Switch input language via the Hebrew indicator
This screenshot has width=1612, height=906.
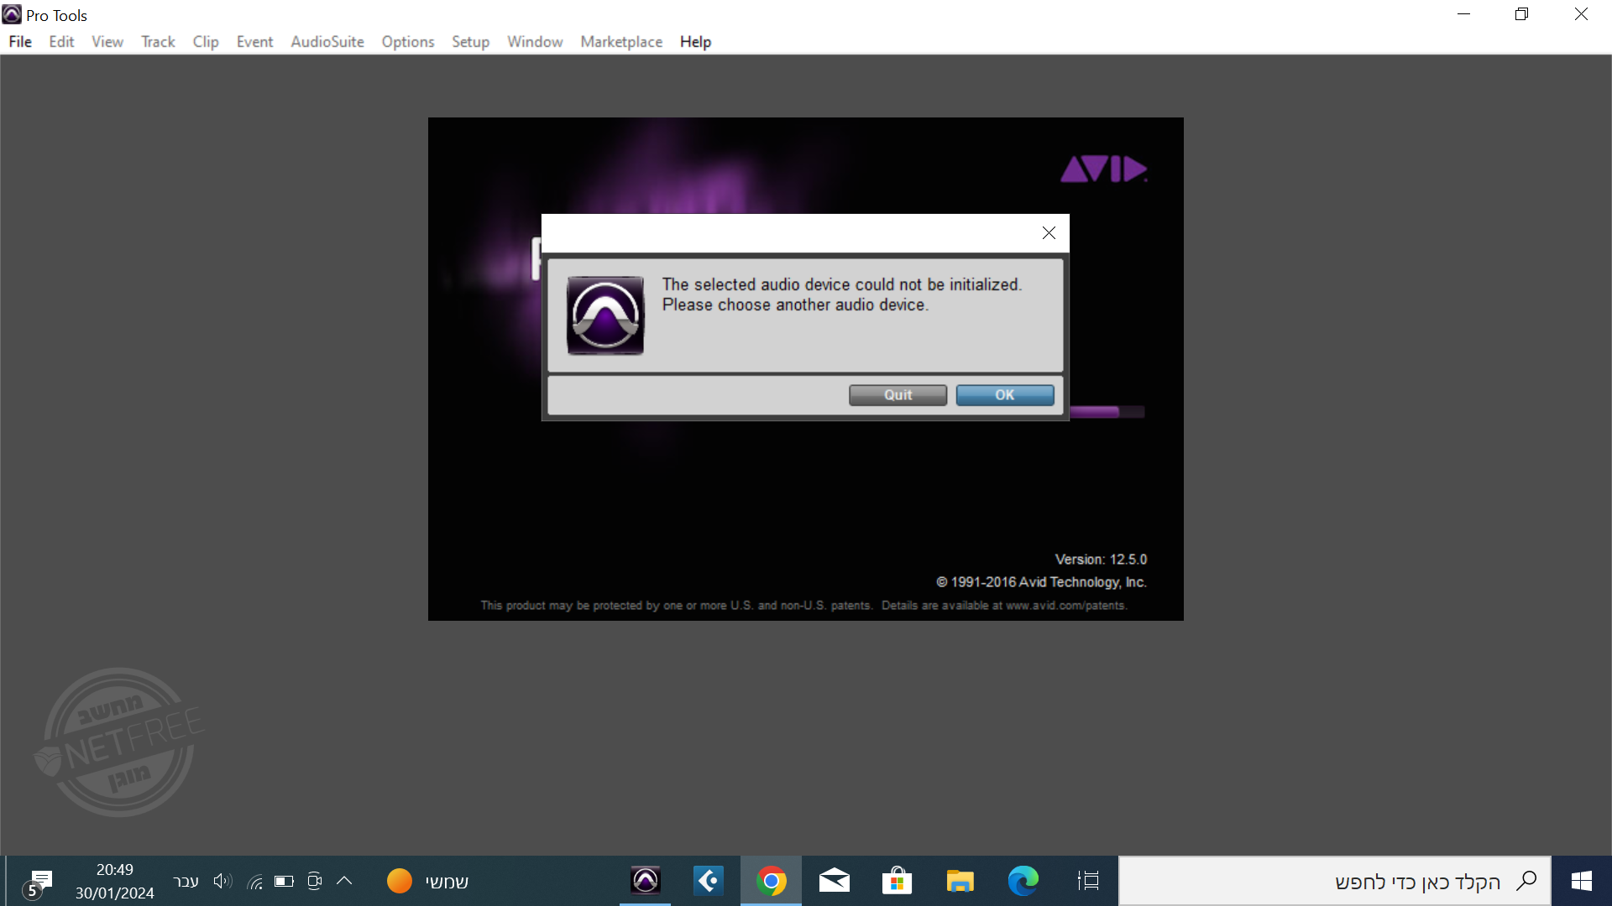(x=186, y=881)
